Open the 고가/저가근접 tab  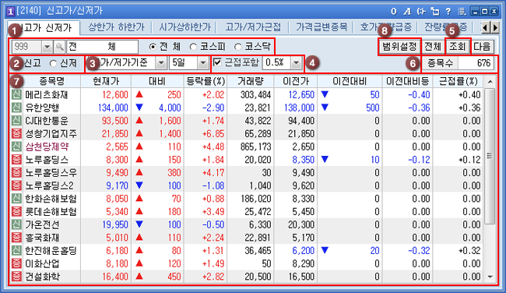click(x=253, y=27)
